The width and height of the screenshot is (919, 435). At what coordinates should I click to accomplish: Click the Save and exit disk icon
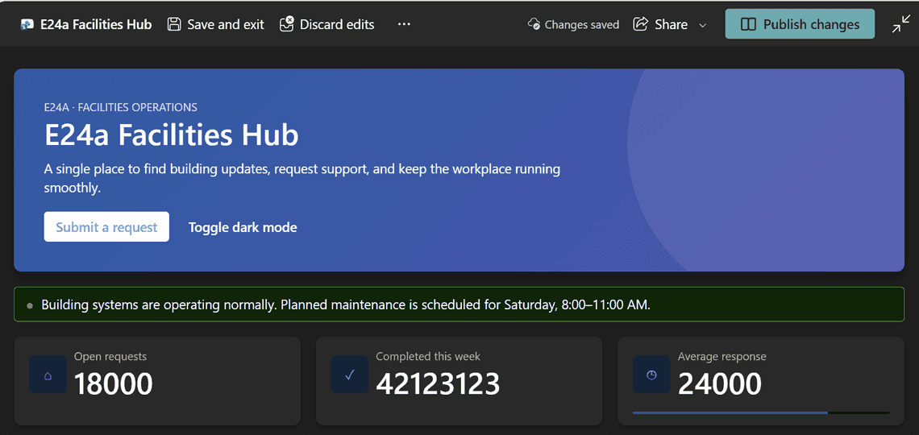click(174, 24)
